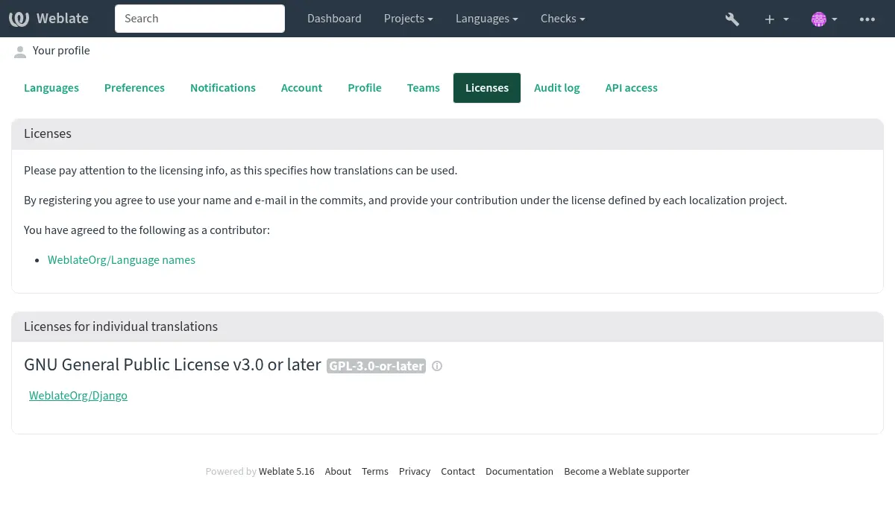Click the info icon beside GPL-3.0-or-later badge
This screenshot has height=515, width=895.
click(x=437, y=366)
